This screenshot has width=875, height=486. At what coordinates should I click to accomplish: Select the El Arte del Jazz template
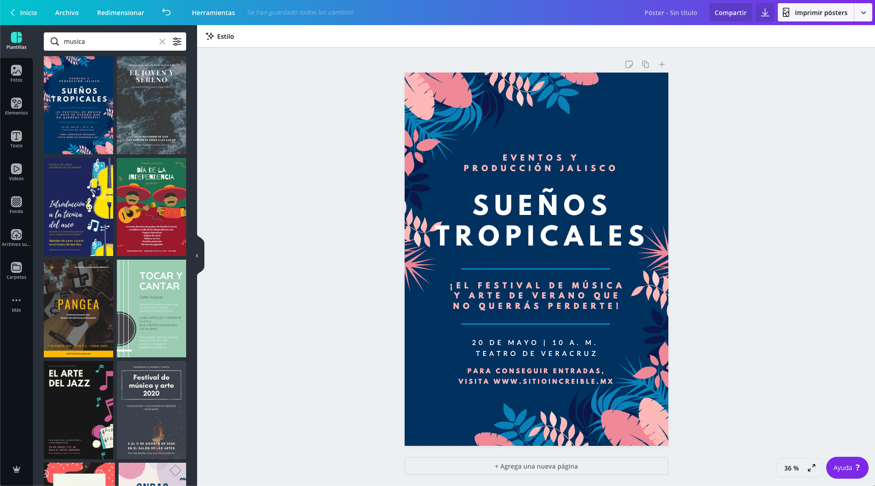tap(78, 409)
